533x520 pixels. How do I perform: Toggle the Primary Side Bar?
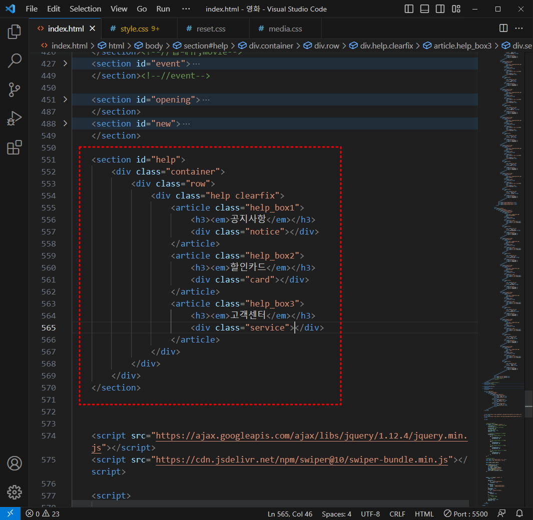409,9
